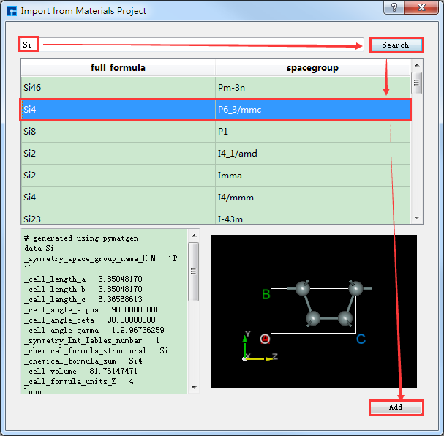Click the results table scroll down arrow
This screenshot has width=444, height=436.
pyautogui.click(x=417, y=218)
